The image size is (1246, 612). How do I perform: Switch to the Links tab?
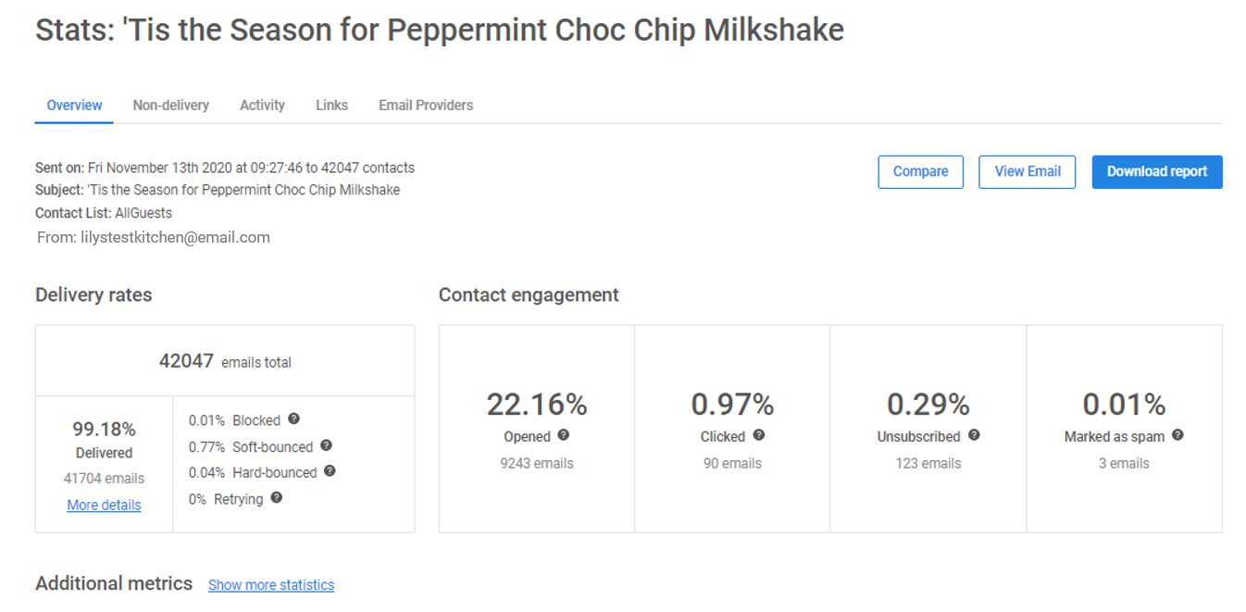[331, 105]
